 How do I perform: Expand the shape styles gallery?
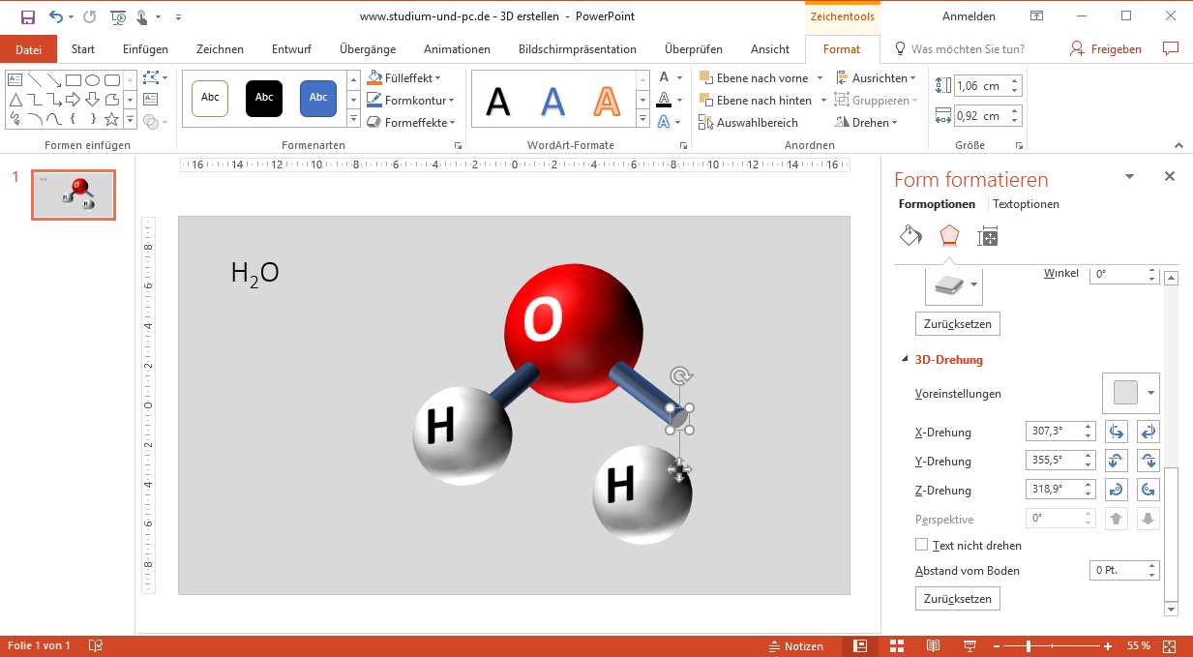353,120
